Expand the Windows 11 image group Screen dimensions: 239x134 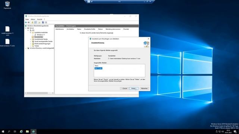coord(33,35)
